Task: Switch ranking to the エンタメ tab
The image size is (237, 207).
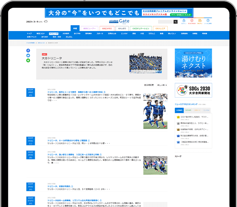Action: pos(206,110)
